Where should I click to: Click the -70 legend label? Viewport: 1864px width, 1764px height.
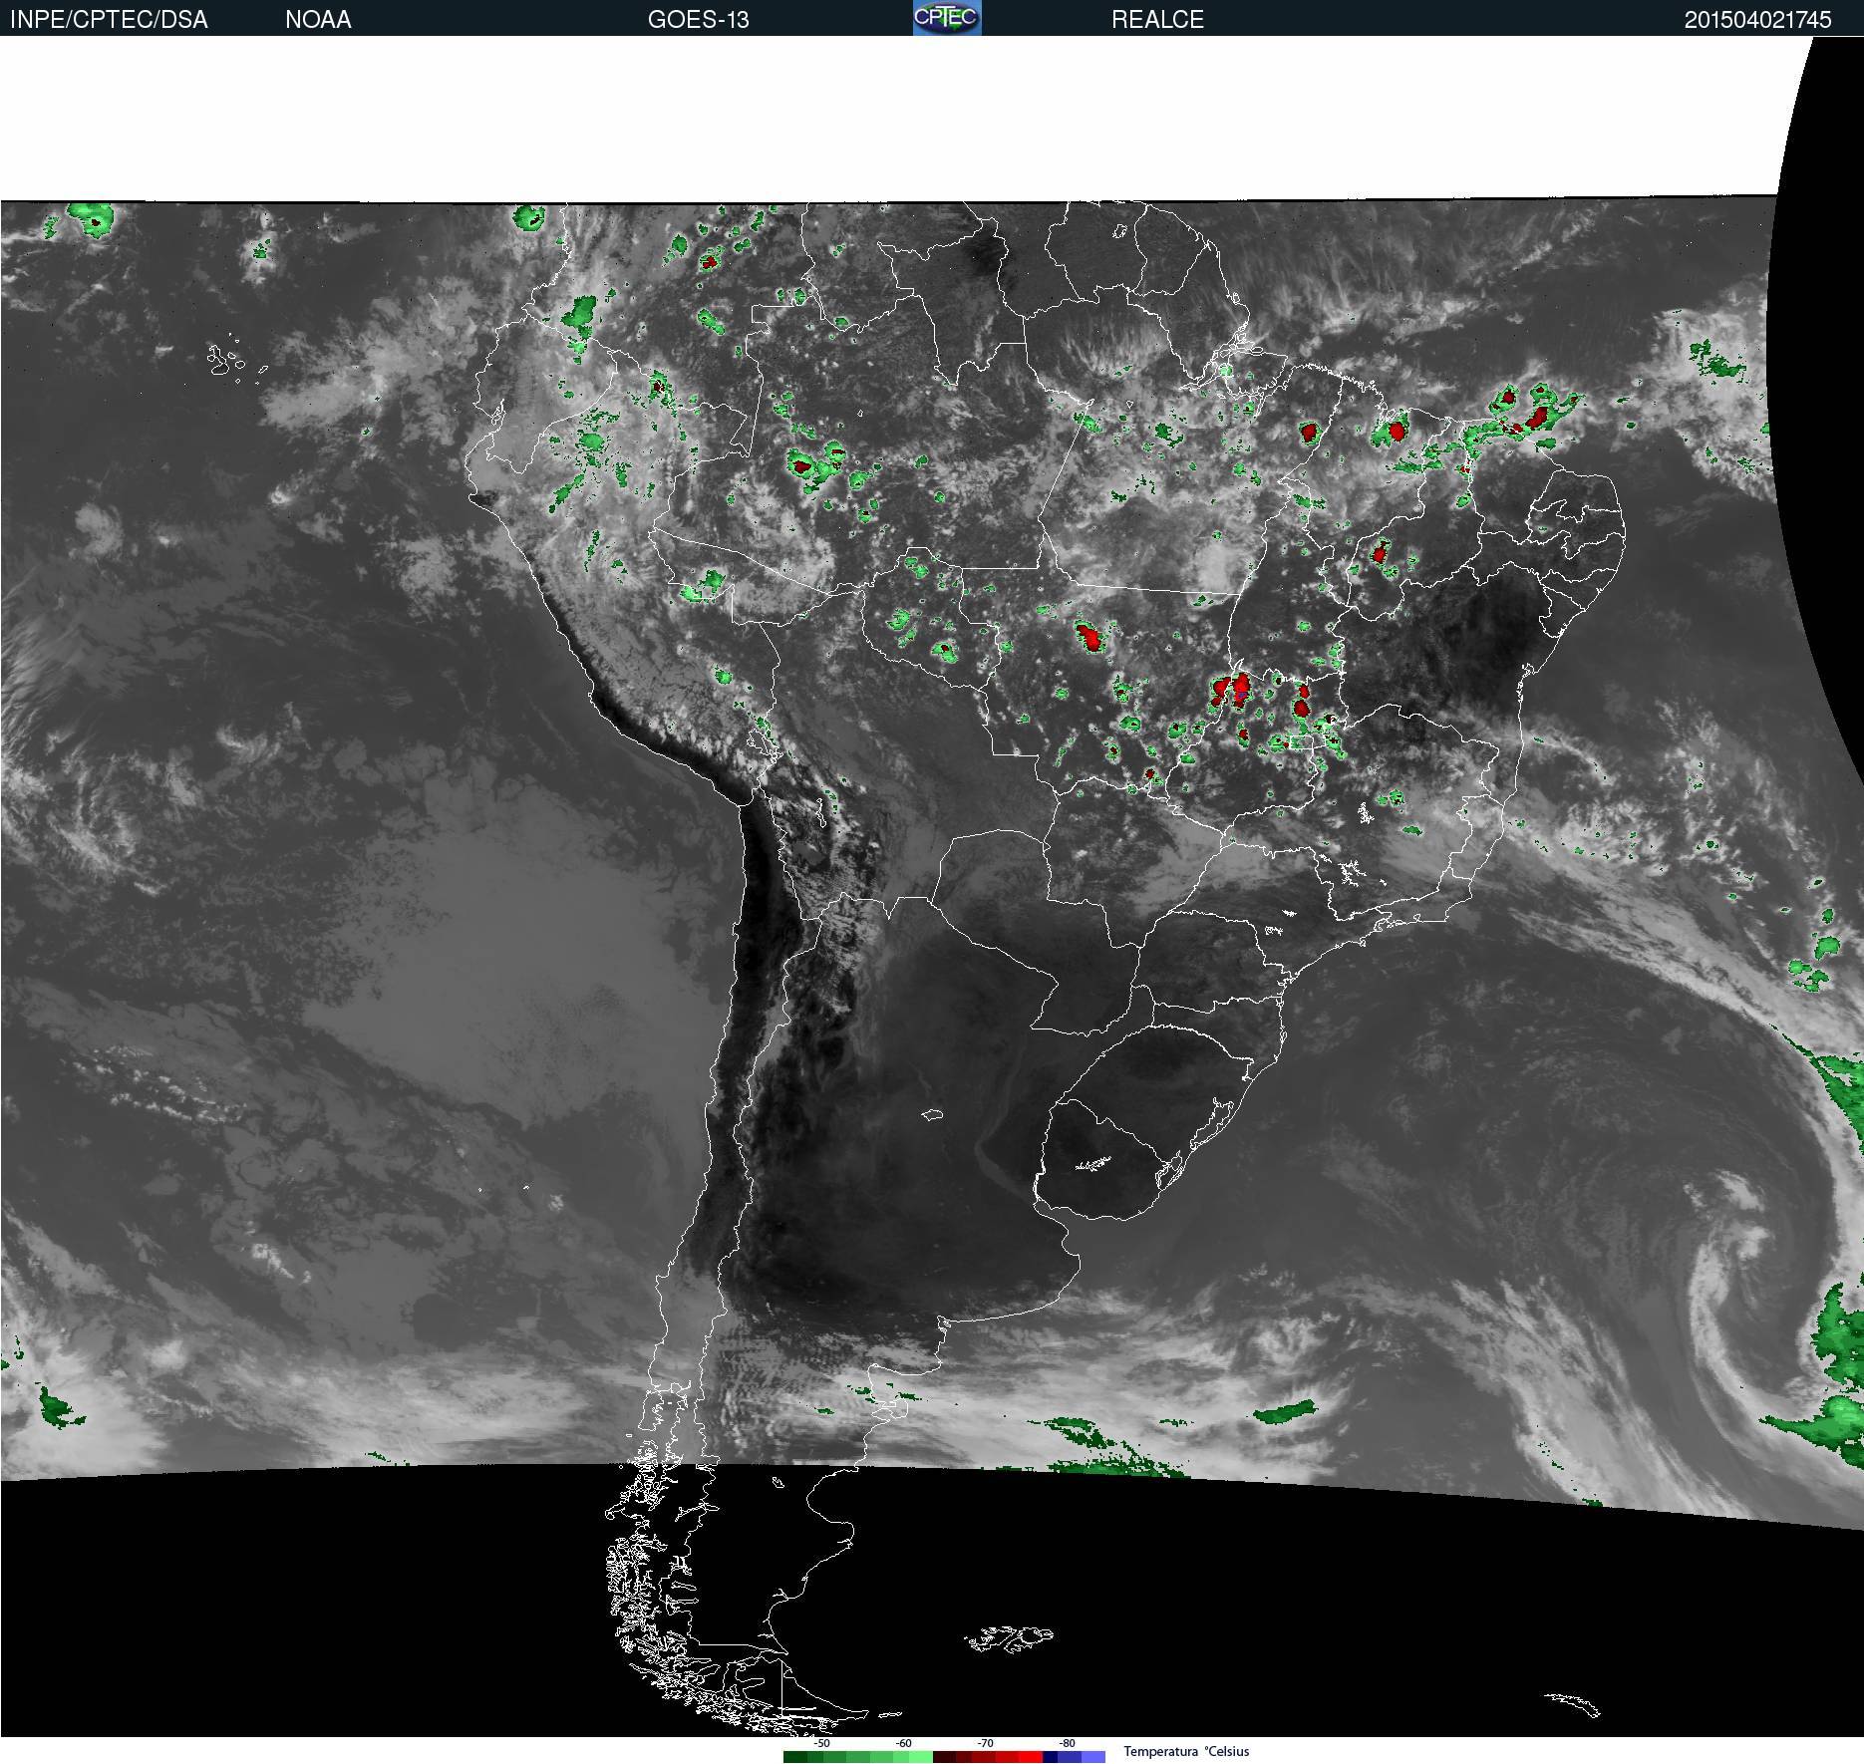(985, 1744)
